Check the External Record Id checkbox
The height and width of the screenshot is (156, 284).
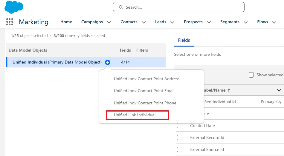tap(180, 138)
